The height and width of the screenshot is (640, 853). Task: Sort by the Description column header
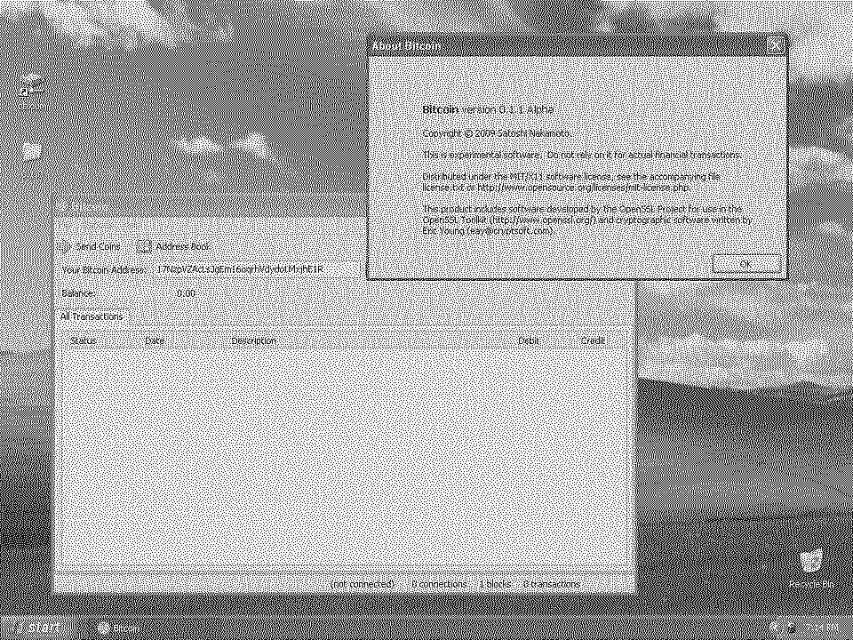click(253, 340)
